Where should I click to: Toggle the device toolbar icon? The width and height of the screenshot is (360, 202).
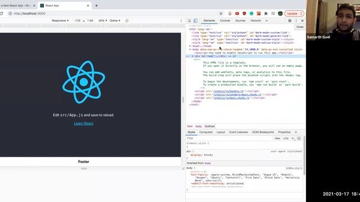195,21
